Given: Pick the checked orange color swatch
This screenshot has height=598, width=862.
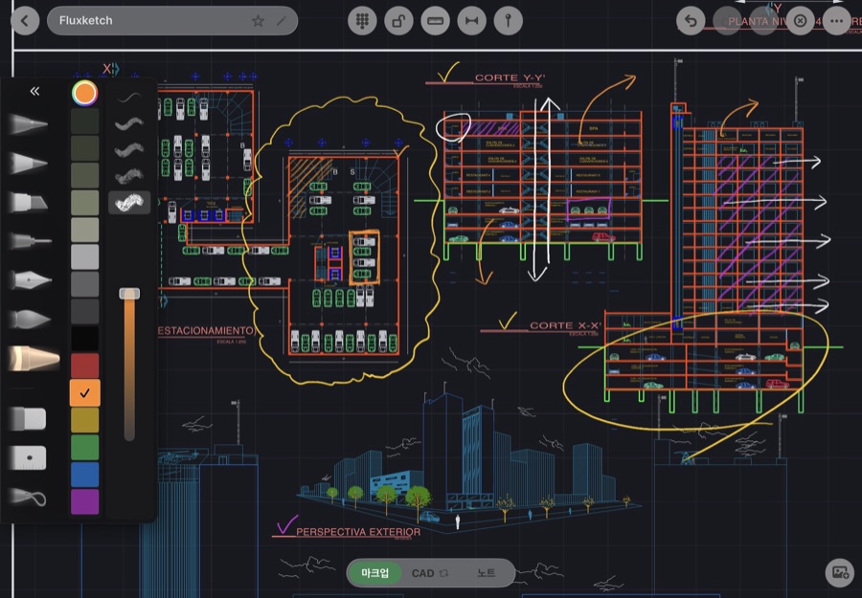Looking at the screenshot, I should click(84, 393).
